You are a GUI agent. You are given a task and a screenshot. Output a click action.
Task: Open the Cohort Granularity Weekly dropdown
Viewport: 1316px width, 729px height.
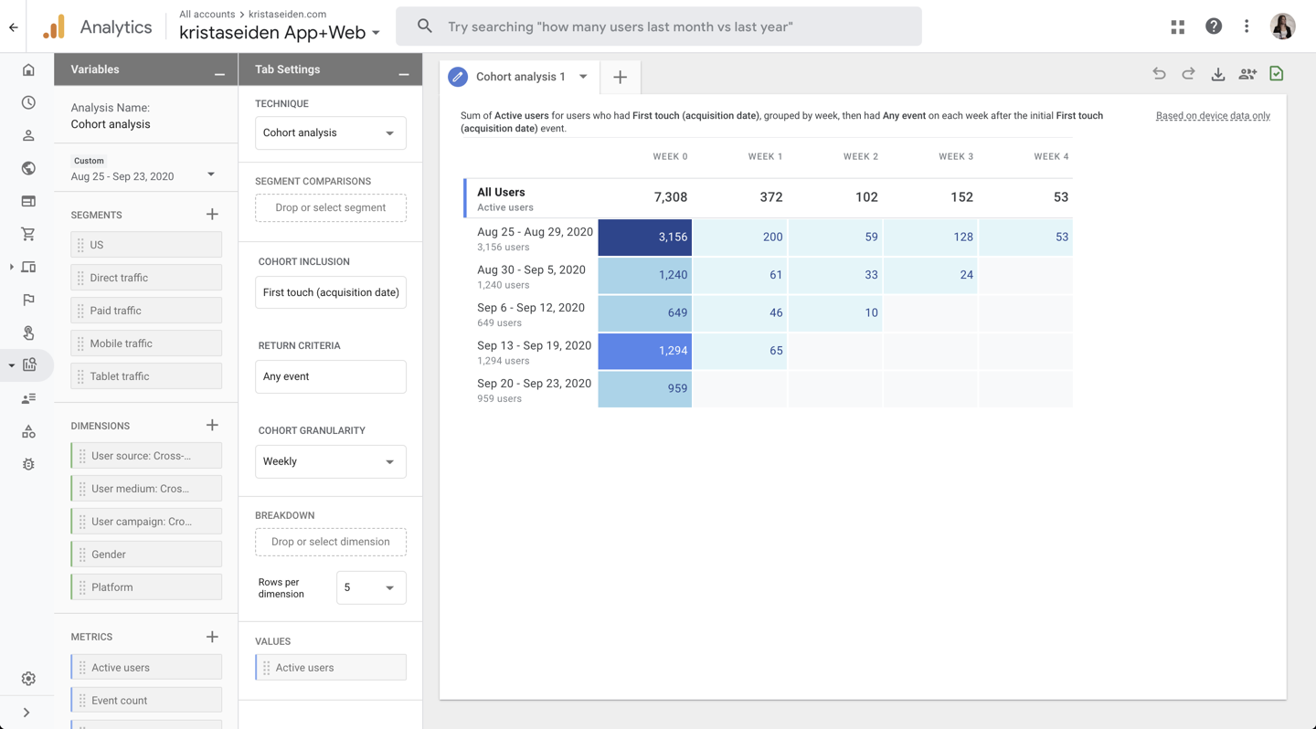coord(330,461)
